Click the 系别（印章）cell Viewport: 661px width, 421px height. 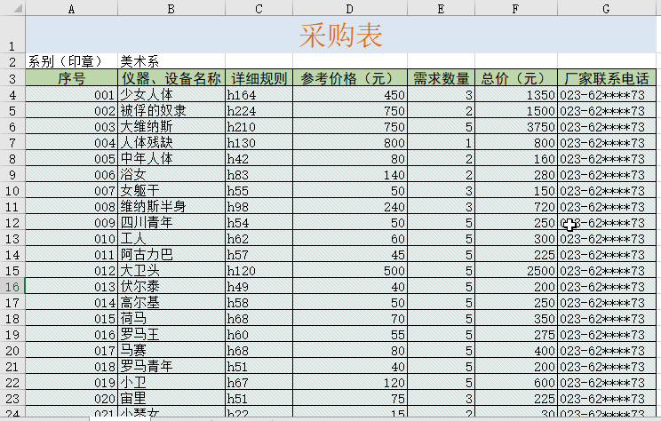click(71, 61)
